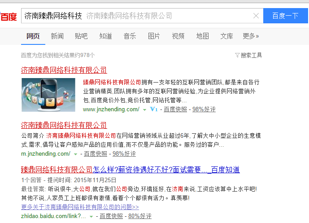The width and height of the screenshot is (309, 223).
Task: Open first result title 济南臻鼎网络科技有限公司
Action: [64, 70]
